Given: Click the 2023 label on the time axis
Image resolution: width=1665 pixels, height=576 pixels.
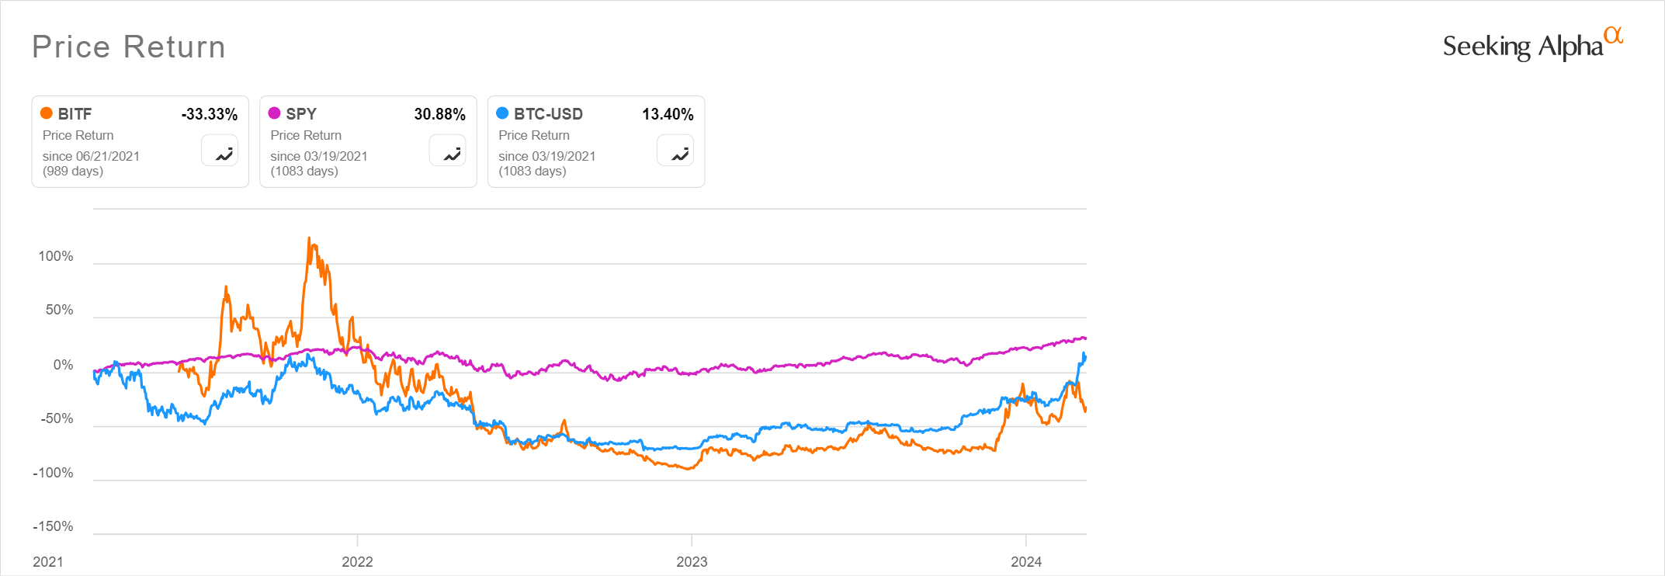Looking at the screenshot, I should tap(692, 561).
